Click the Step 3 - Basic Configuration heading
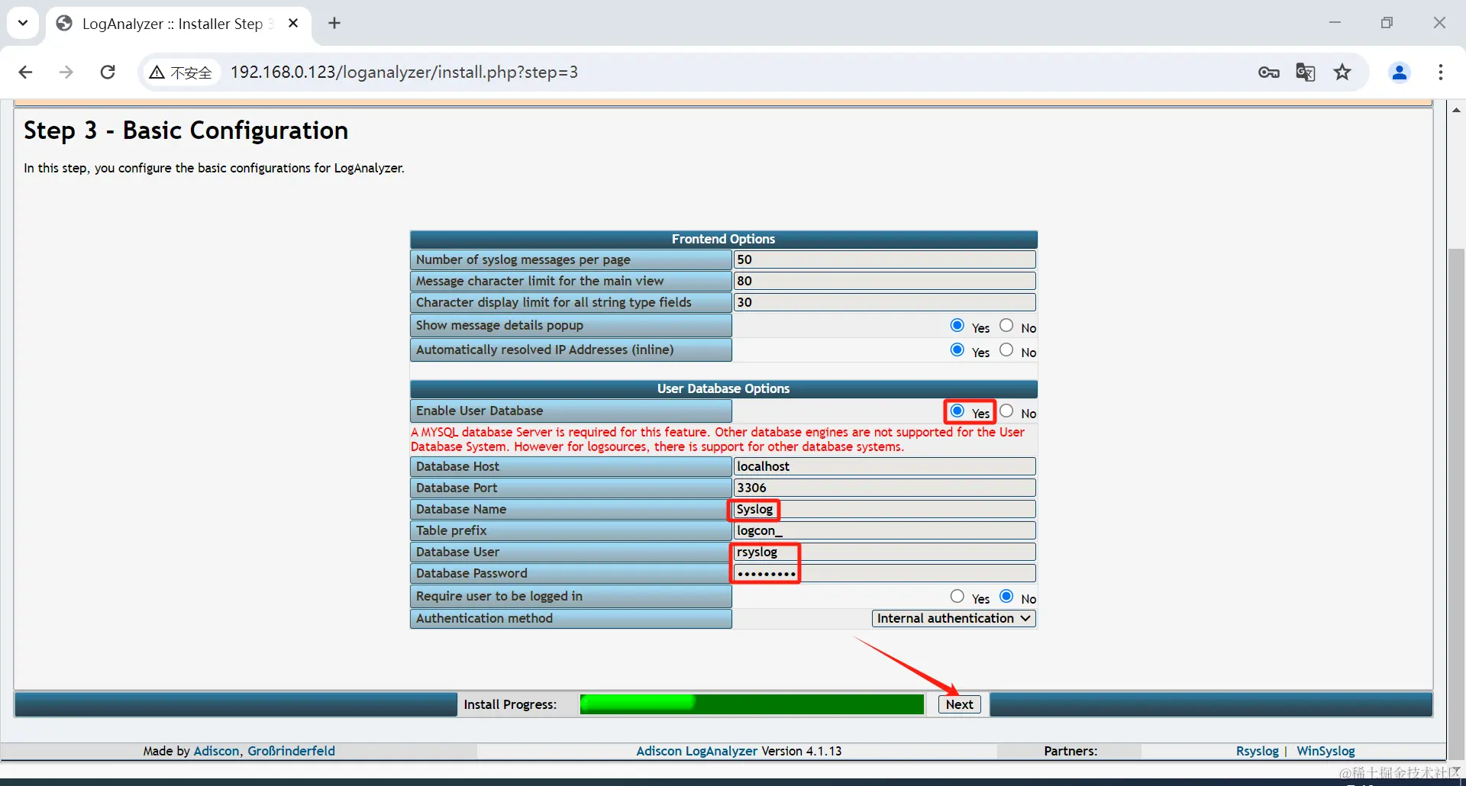This screenshot has width=1466, height=786. [x=186, y=130]
